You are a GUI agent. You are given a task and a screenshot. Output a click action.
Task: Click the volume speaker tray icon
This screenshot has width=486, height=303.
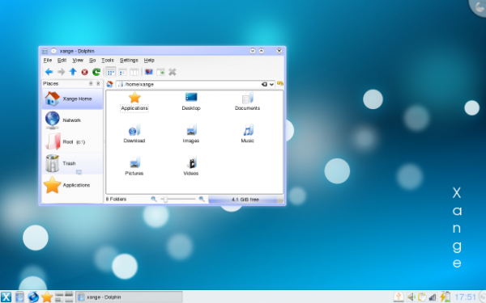tap(411, 297)
